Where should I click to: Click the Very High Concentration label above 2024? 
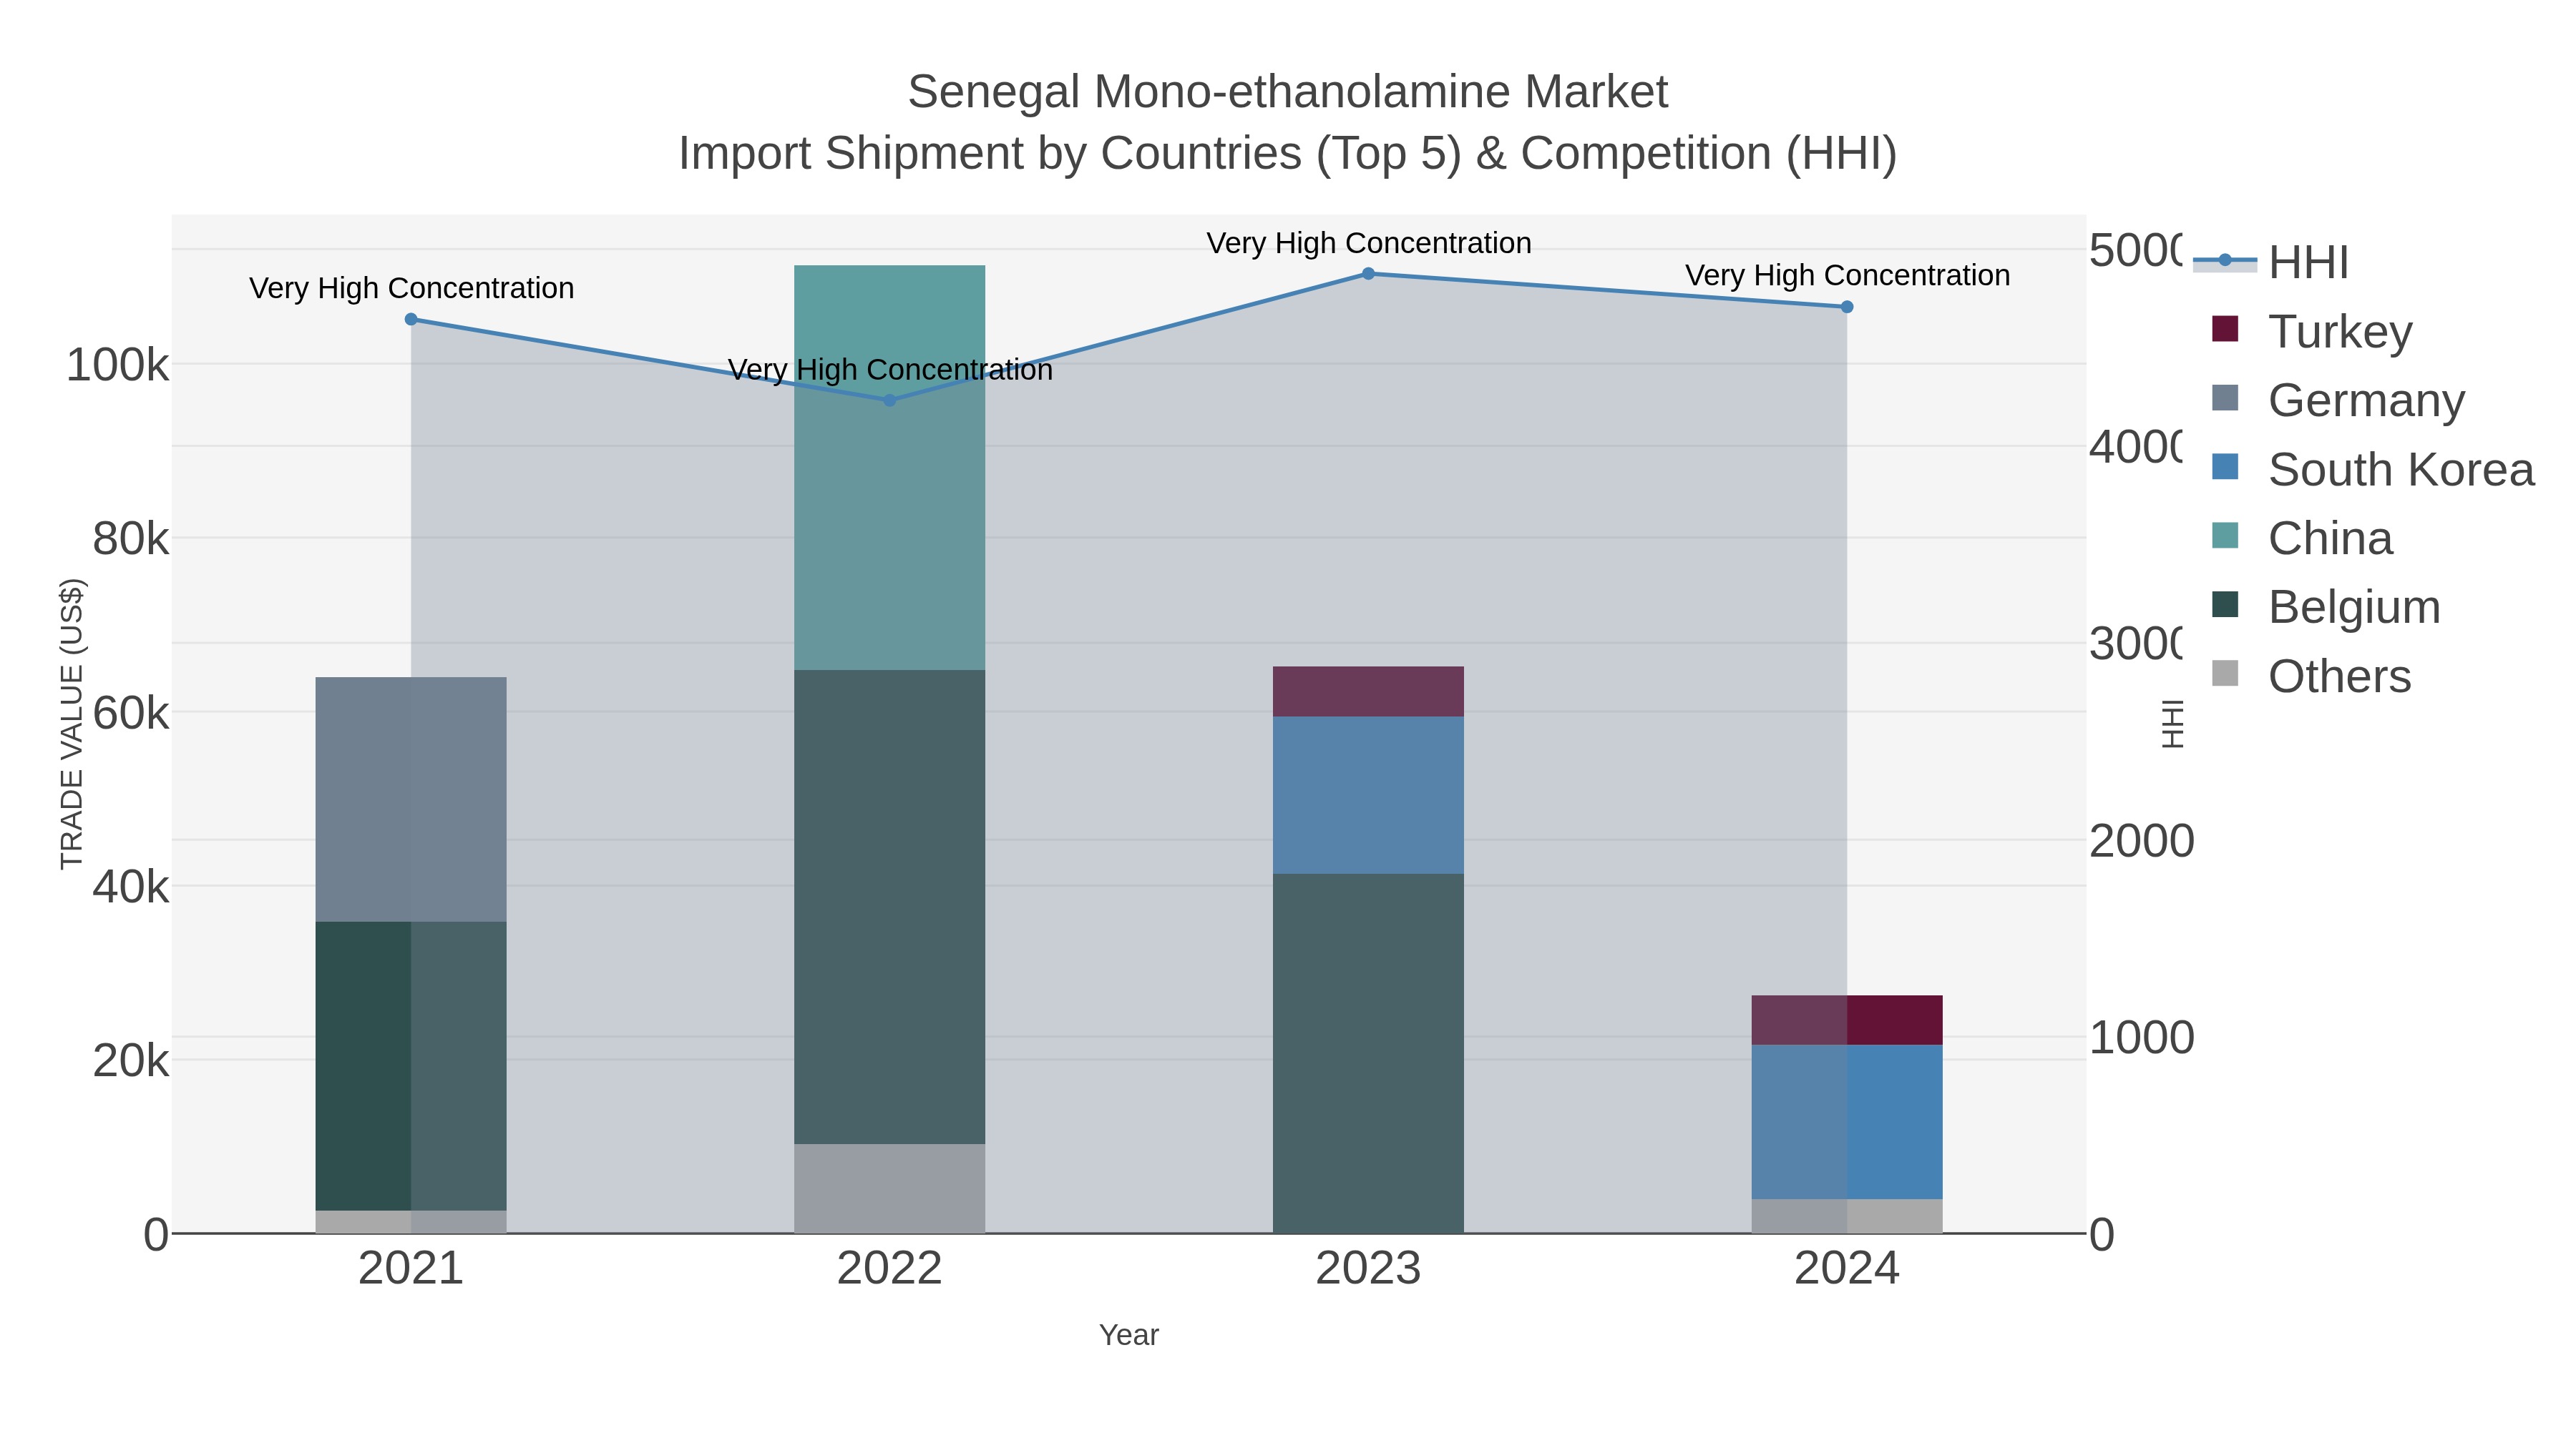point(1847,275)
